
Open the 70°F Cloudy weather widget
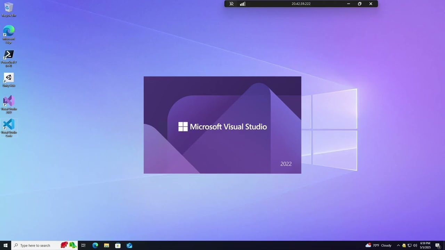click(379, 245)
